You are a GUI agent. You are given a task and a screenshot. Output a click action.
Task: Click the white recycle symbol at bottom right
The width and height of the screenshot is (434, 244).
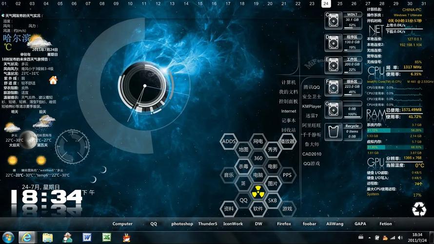419,209
